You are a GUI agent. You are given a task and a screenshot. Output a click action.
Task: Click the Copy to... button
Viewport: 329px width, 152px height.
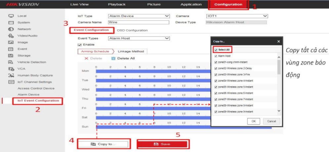(103, 144)
